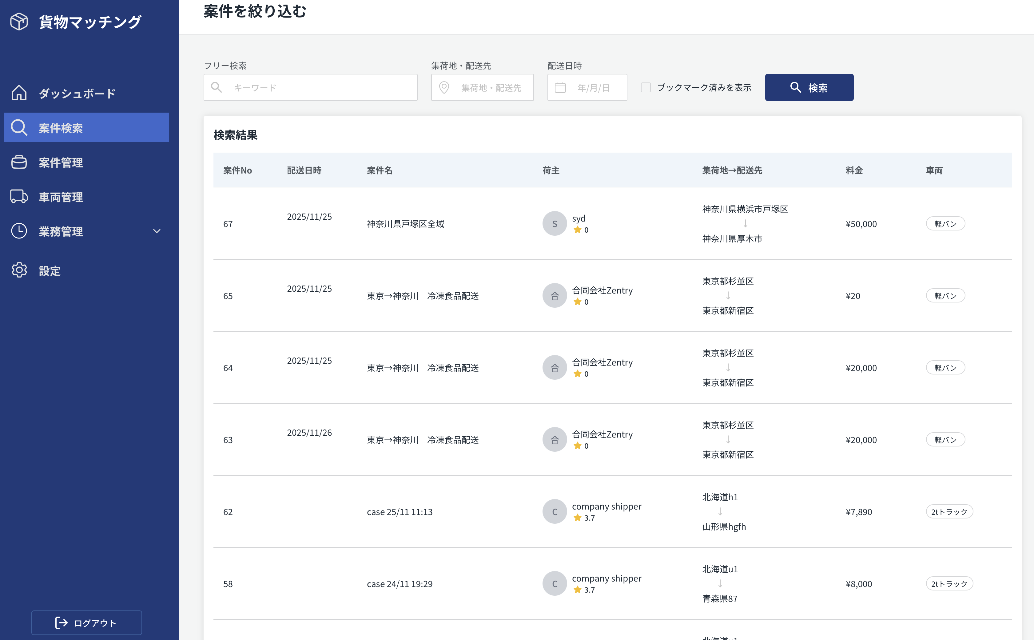Click the 設定 gear icon
1034x640 pixels.
(x=19, y=270)
